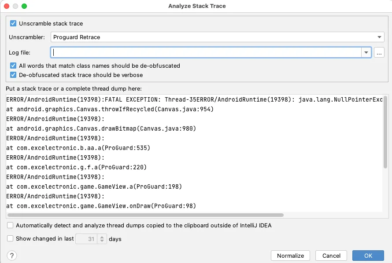Image resolution: width=392 pixels, height=263 pixels.
Task: Open the Unscrambler Proguard Retrace dropdown
Action: [218, 37]
